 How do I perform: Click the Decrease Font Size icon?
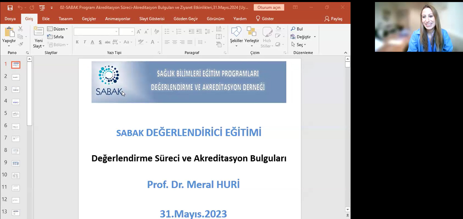click(146, 32)
